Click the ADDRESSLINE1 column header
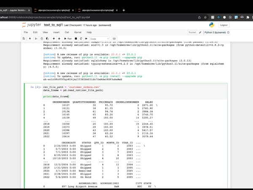Screen dimensions: 253x190 [88, 183]
